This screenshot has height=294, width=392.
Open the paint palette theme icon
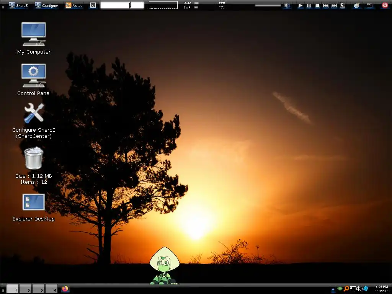(x=356, y=5)
